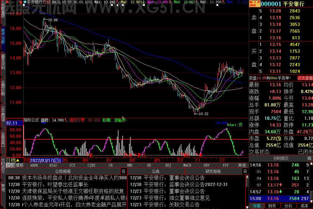Click the 公司新闻 panel header

point(63,171)
